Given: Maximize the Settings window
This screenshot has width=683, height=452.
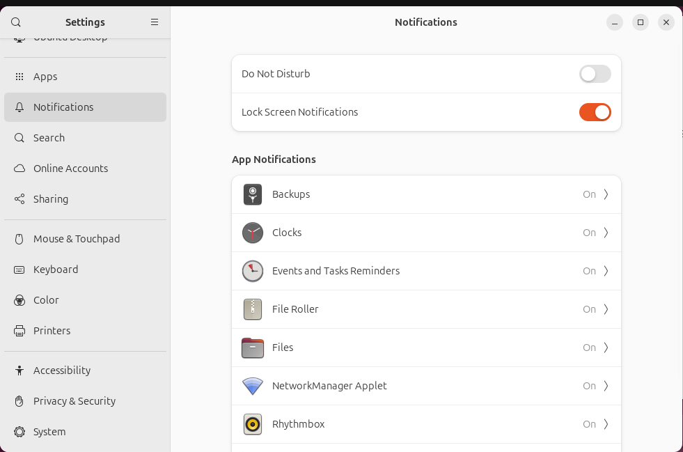Looking at the screenshot, I should [x=640, y=22].
